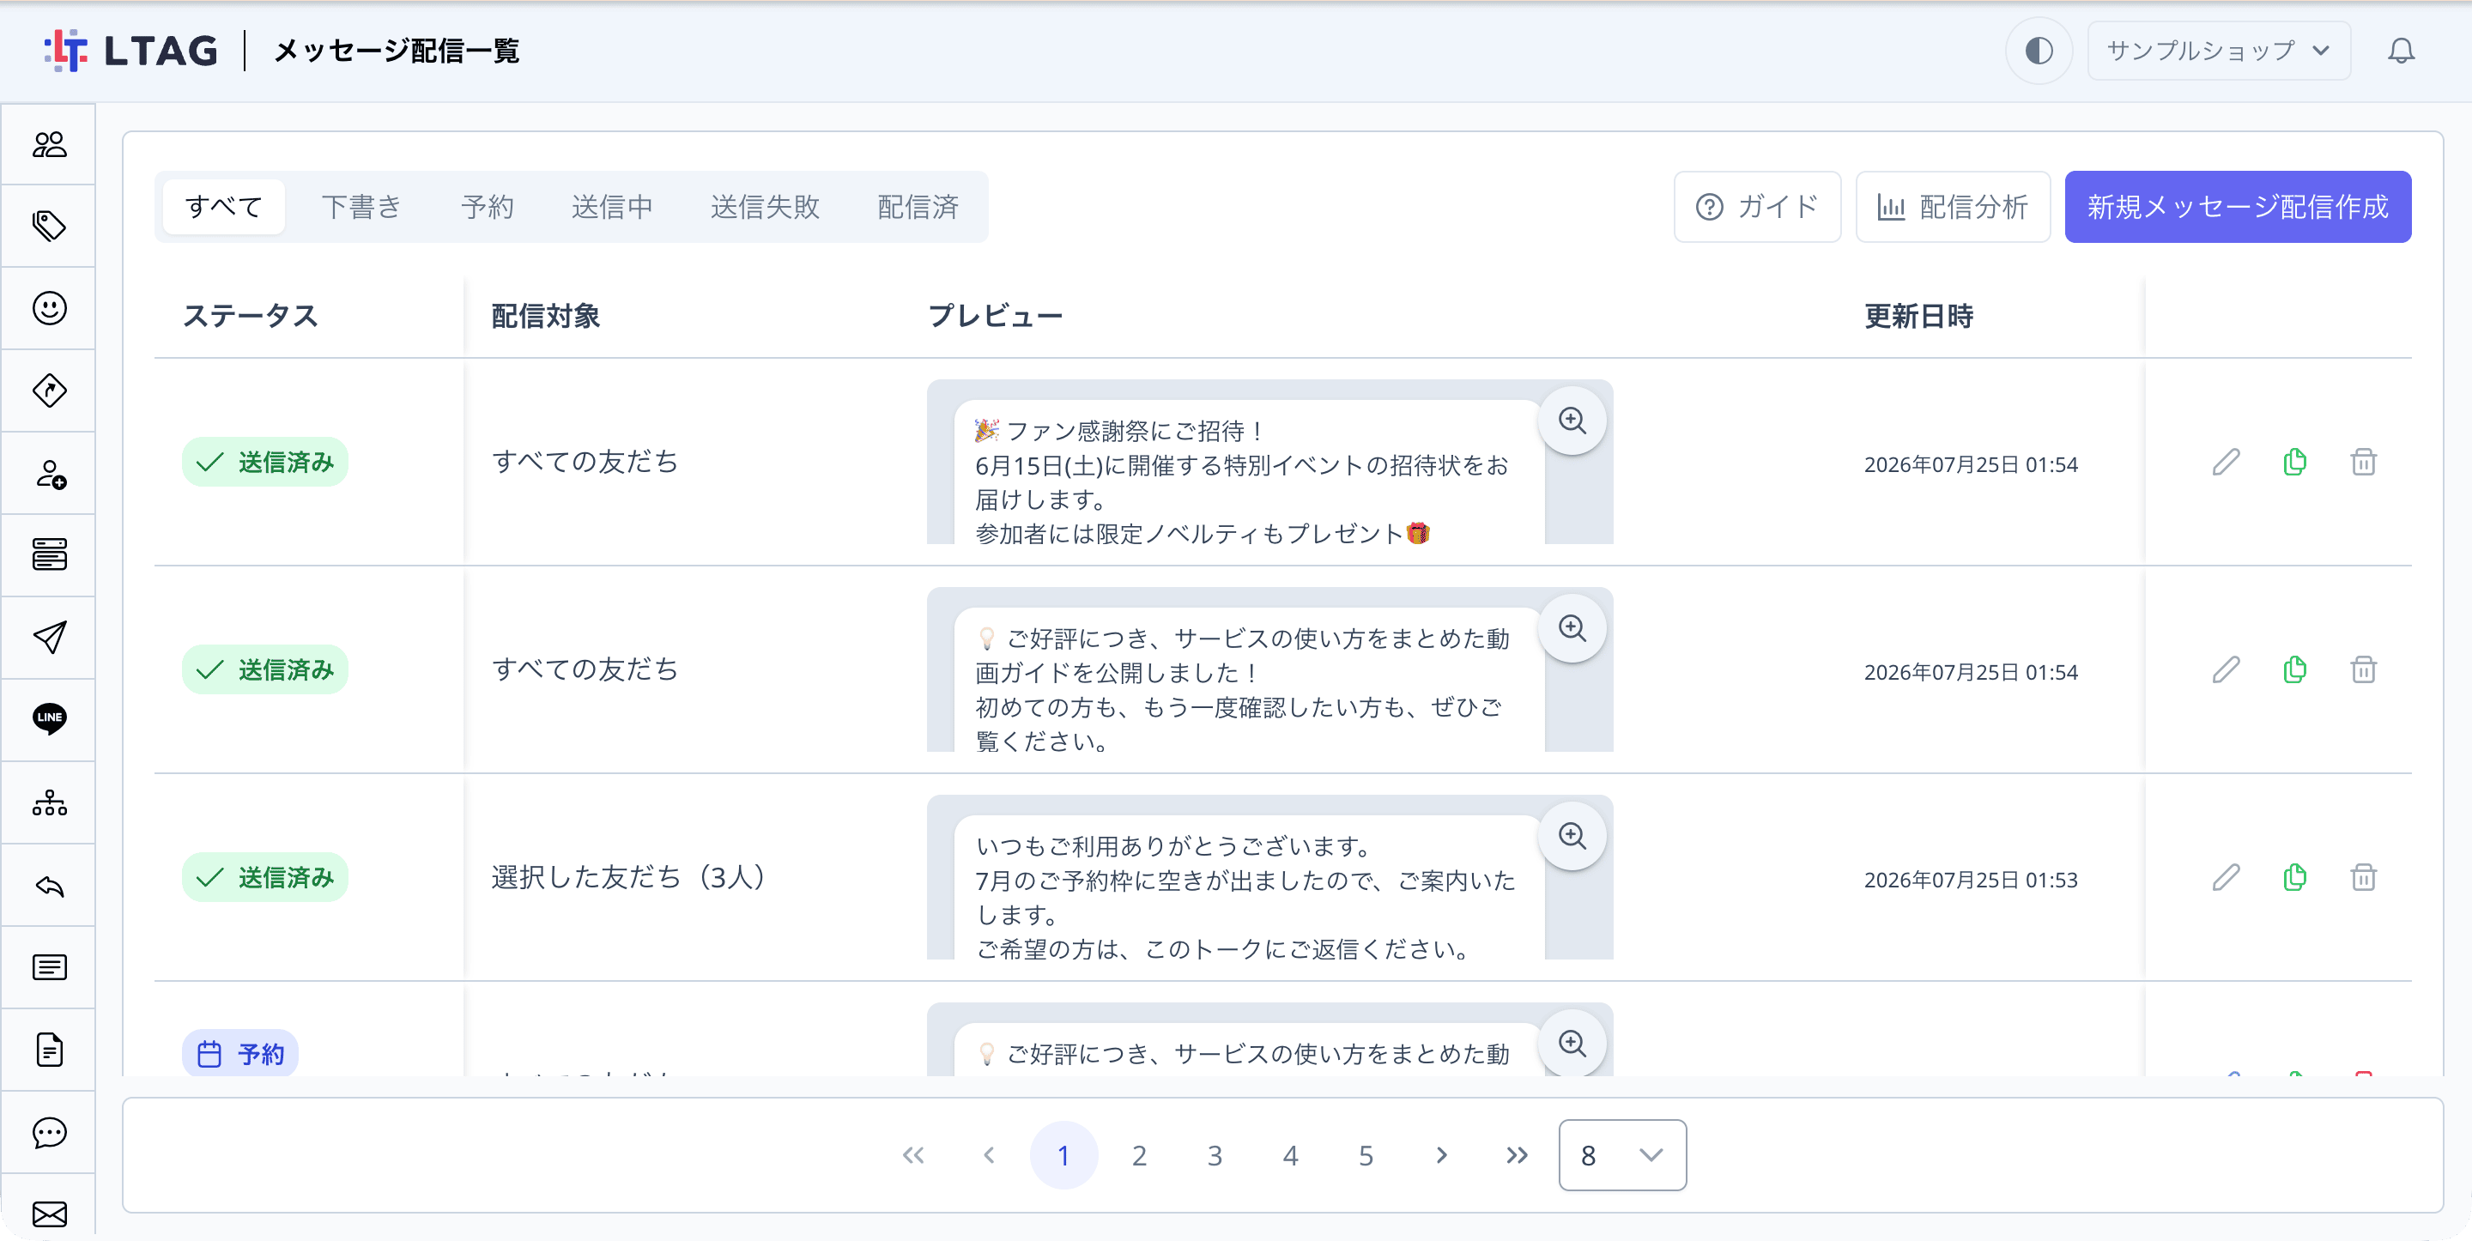Click the smiley face sidebar icon
The image size is (2472, 1241).
(49, 308)
